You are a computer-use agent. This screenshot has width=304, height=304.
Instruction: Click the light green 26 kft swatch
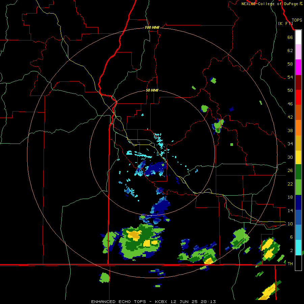298,187
